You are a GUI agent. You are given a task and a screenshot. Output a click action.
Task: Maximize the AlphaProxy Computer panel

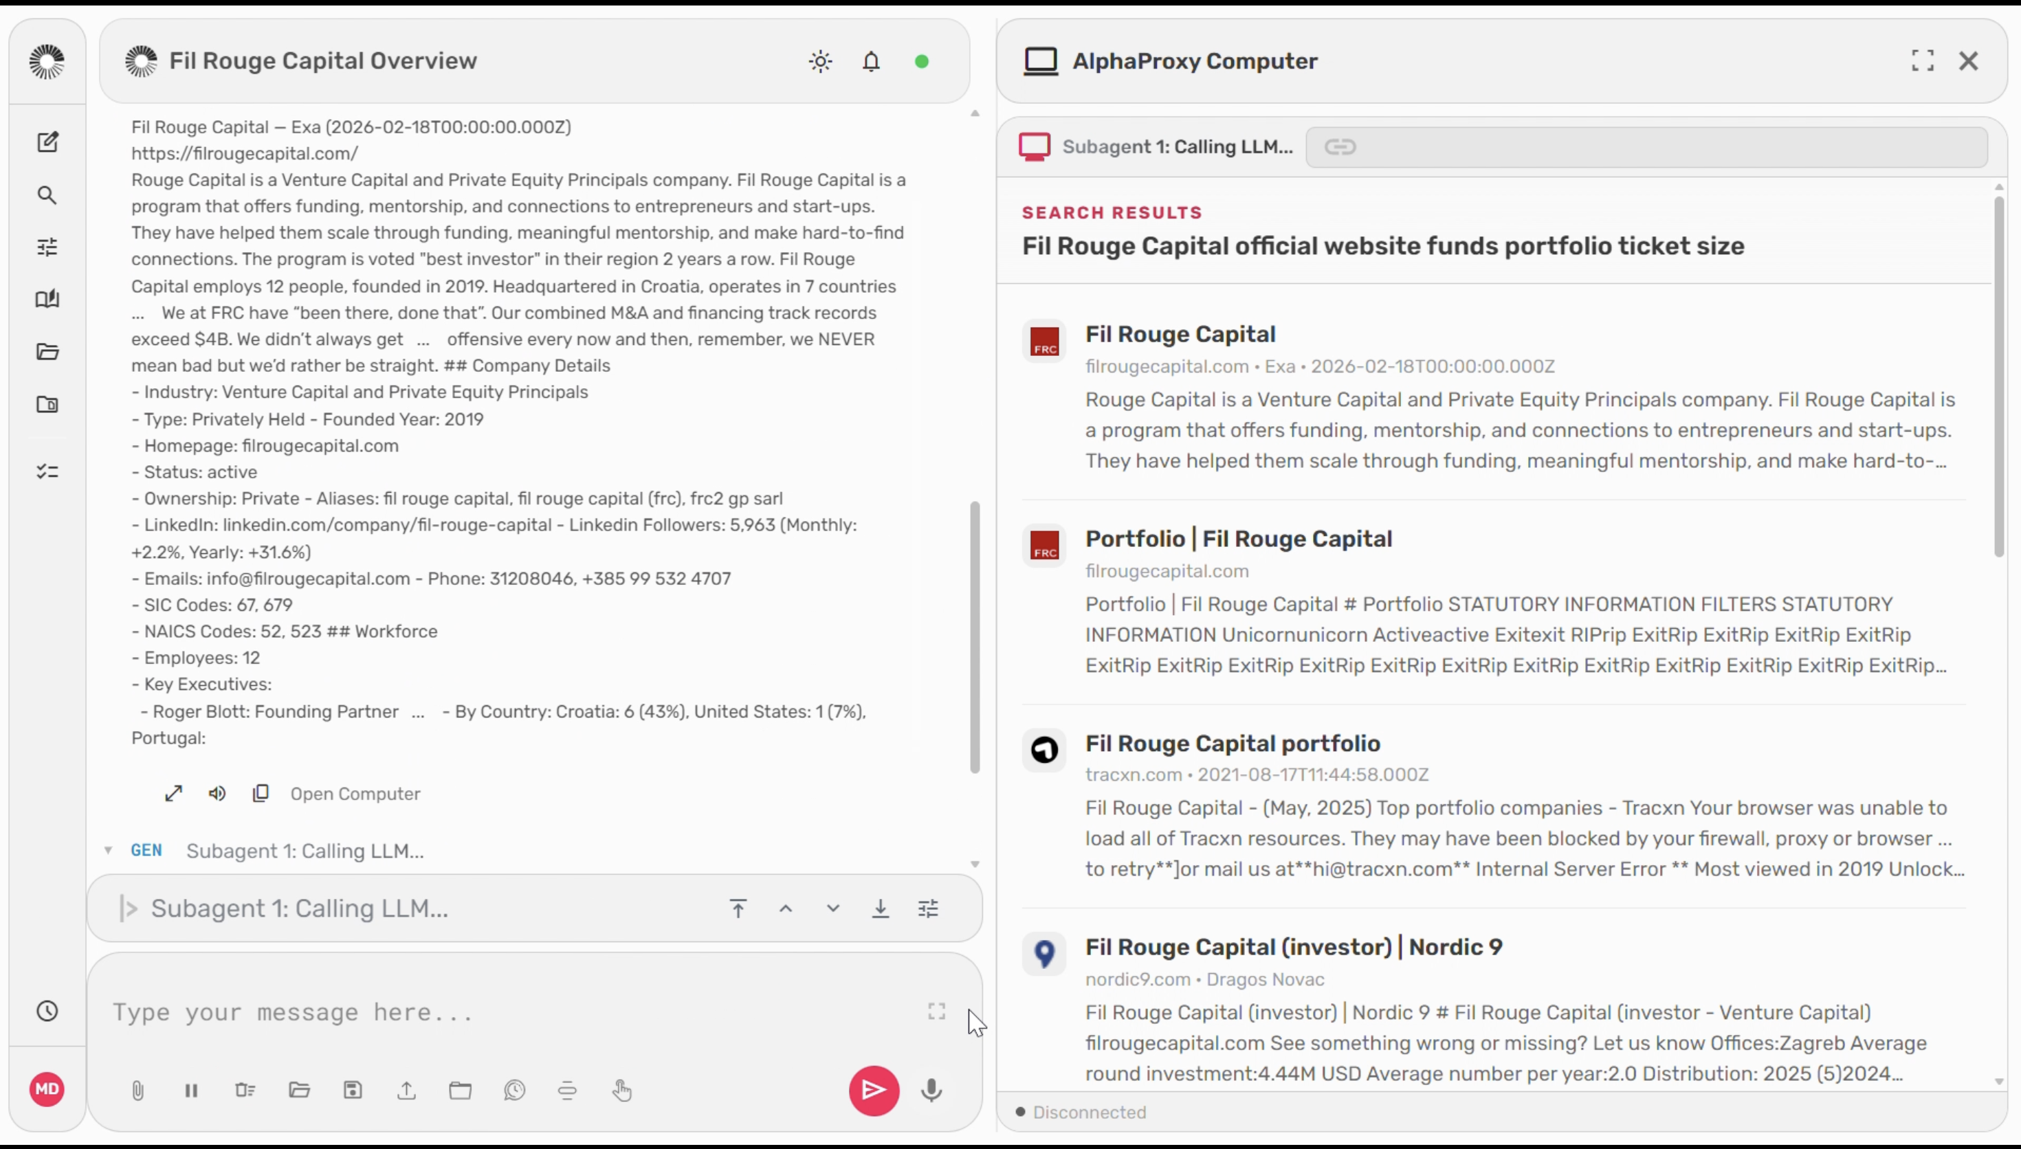point(1923,60)
